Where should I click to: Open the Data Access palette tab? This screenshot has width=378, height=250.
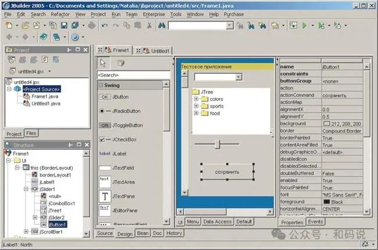point(217,222)
